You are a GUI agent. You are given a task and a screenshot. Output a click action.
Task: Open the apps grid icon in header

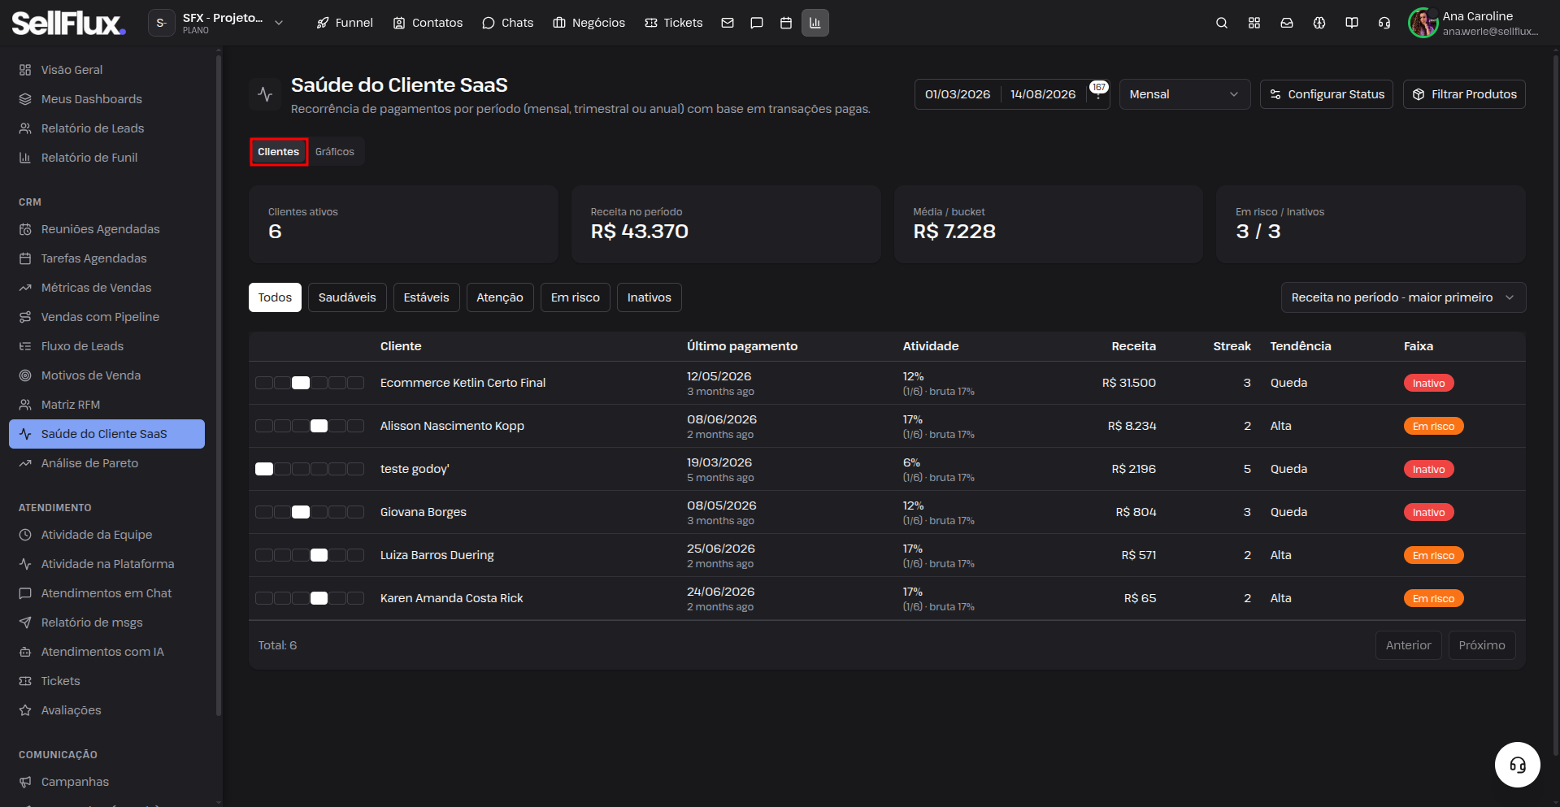click(x=1254, y=23)
